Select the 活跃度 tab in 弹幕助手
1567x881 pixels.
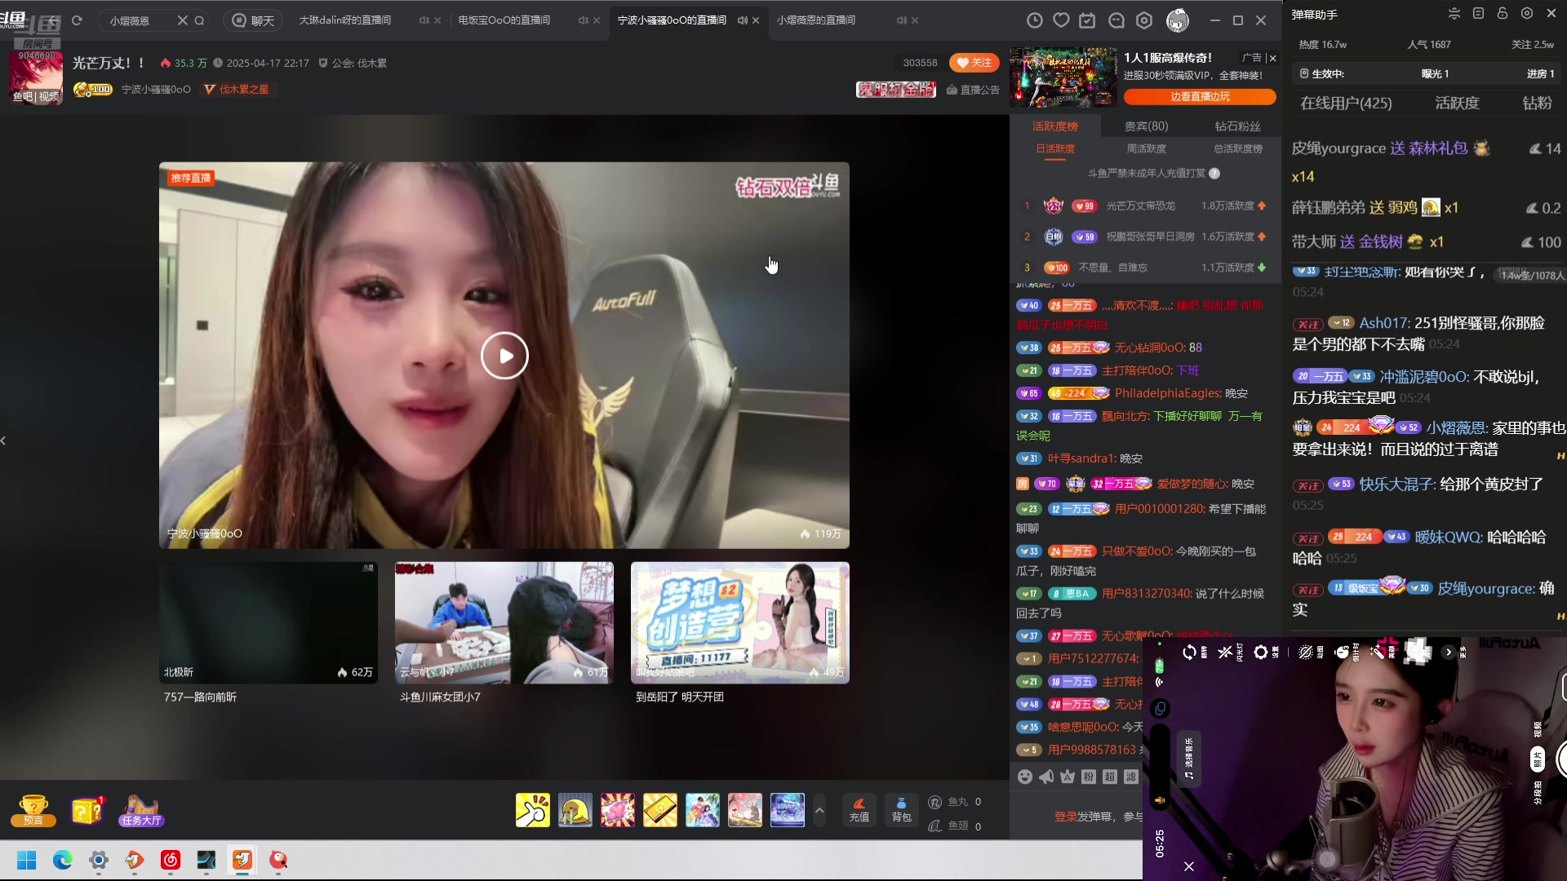coord(1457,103)
